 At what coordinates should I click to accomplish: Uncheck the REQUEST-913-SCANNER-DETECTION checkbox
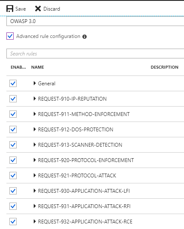tap(13, 145)
